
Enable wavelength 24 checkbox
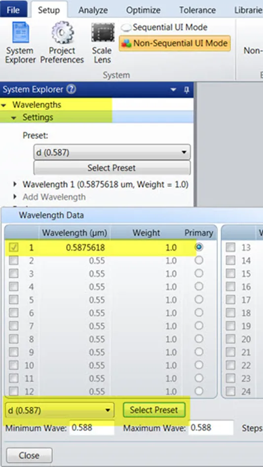click(230, 391)
